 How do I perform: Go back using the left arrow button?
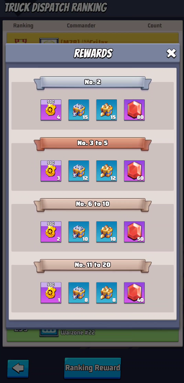[18, 369]
